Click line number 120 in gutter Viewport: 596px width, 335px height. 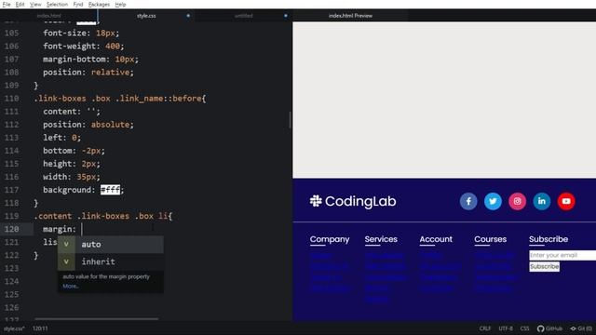(12, 229)
